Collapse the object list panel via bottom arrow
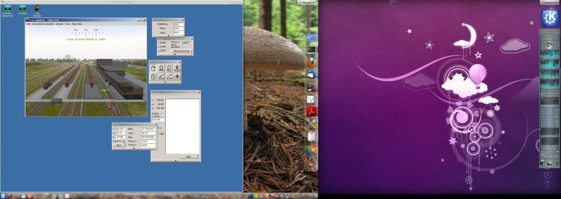This screenshot has height=199, width=561. [x=176, y=160]
